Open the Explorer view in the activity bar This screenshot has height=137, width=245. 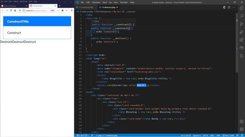point(242,8)
